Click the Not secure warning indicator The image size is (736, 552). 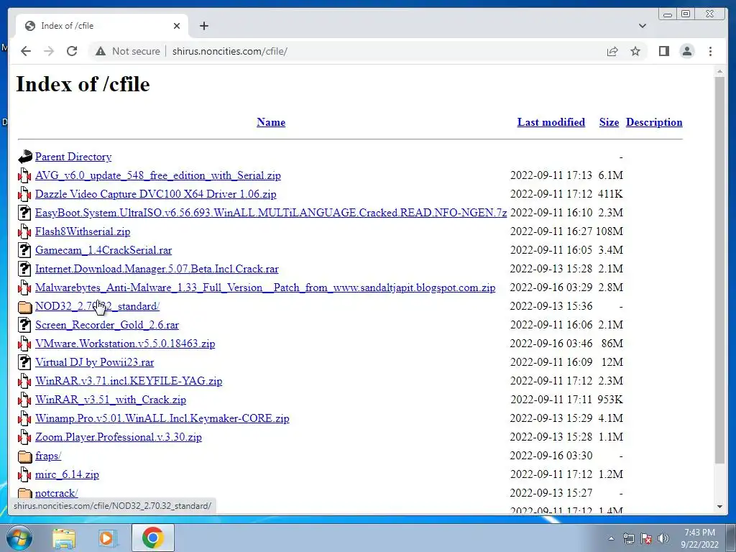[x=128, y=51]
